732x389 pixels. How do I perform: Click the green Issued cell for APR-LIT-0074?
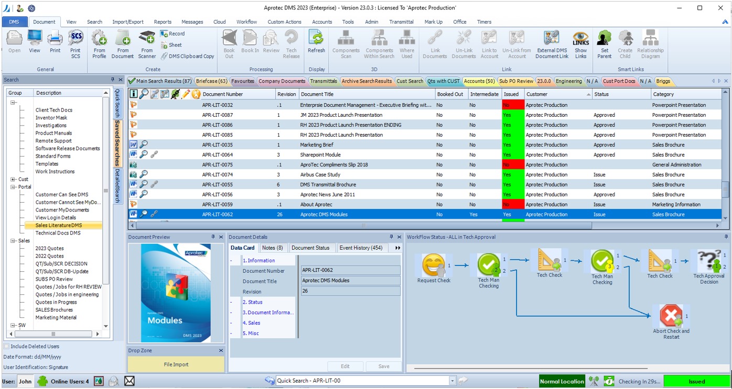(x=513, y=175)
